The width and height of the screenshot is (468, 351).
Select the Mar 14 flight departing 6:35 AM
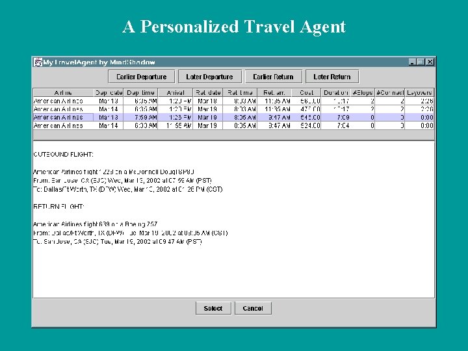pyautogui.click(x=233, y=109)
